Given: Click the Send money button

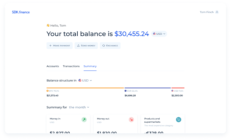Looking at the screenshot, I should click(86, 46).
